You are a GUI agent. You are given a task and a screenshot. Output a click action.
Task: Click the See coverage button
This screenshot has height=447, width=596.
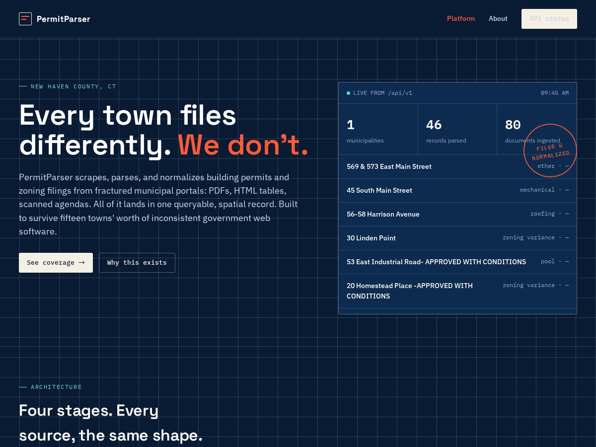[x=56, y=263]
